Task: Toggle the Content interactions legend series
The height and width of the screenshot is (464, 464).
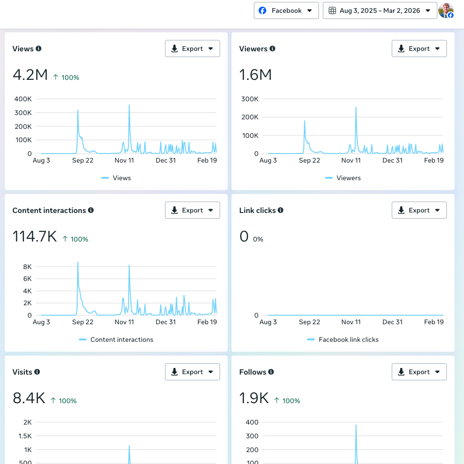Action: pyautogui.click(x=116, y=339)
